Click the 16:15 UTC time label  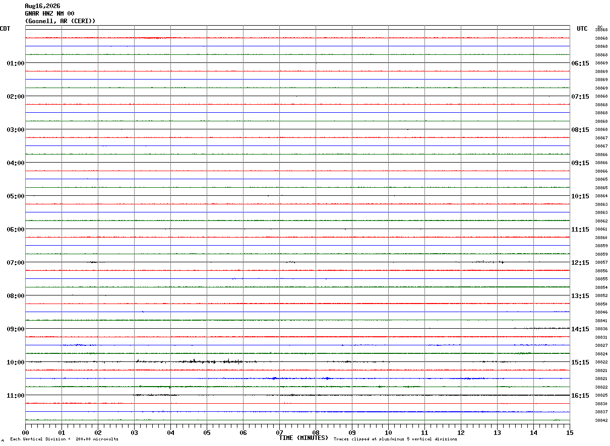pyautogui.click(x=580, y=396)
